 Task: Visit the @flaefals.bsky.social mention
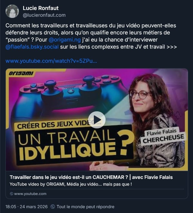(32, 47)
